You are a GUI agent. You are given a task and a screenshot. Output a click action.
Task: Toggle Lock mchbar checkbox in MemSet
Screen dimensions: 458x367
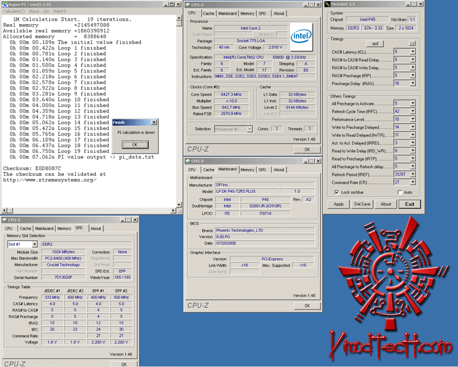coord(336,192)
